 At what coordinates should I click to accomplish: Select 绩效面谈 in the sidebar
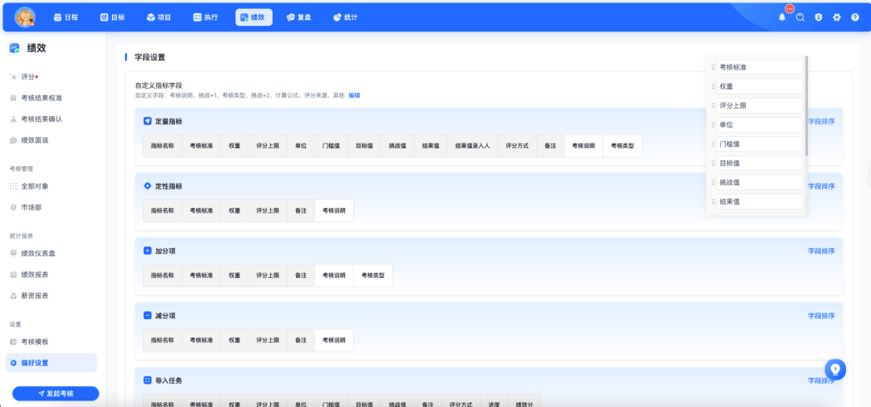[35, 139]
